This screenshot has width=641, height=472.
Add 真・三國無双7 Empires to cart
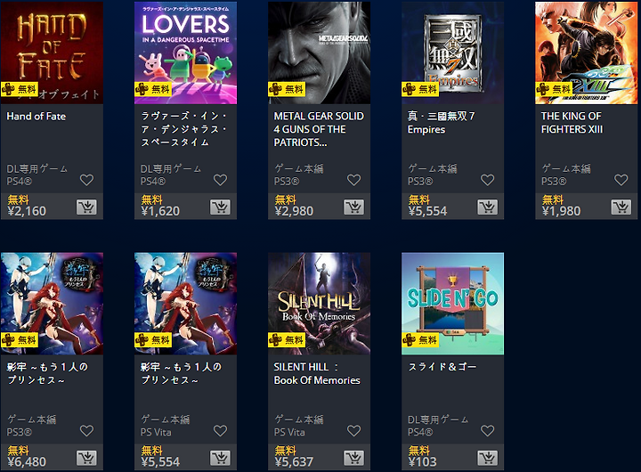tap(488, 208)
